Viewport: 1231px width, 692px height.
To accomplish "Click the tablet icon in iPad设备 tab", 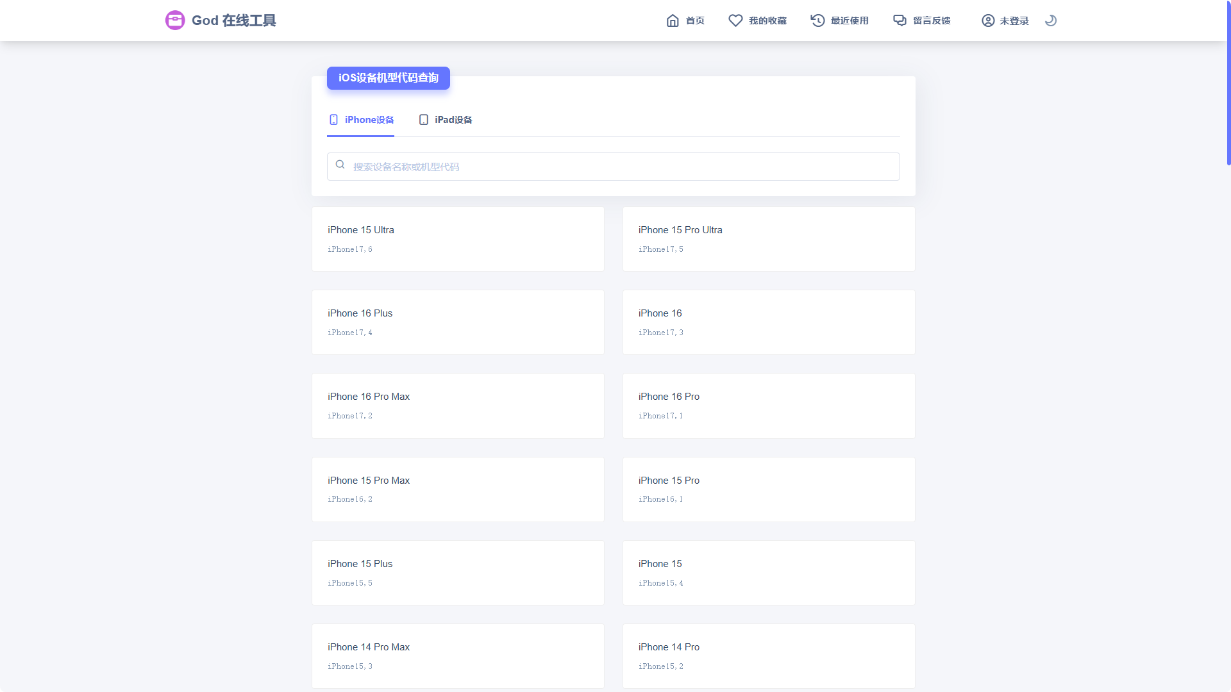I will (x=424, y=120).
